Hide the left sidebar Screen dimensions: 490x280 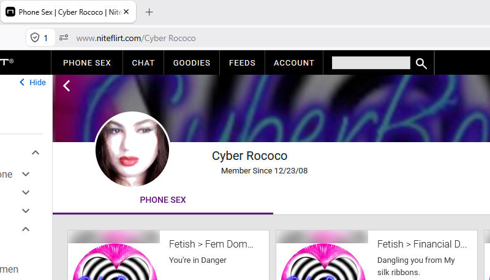(33, 82)
